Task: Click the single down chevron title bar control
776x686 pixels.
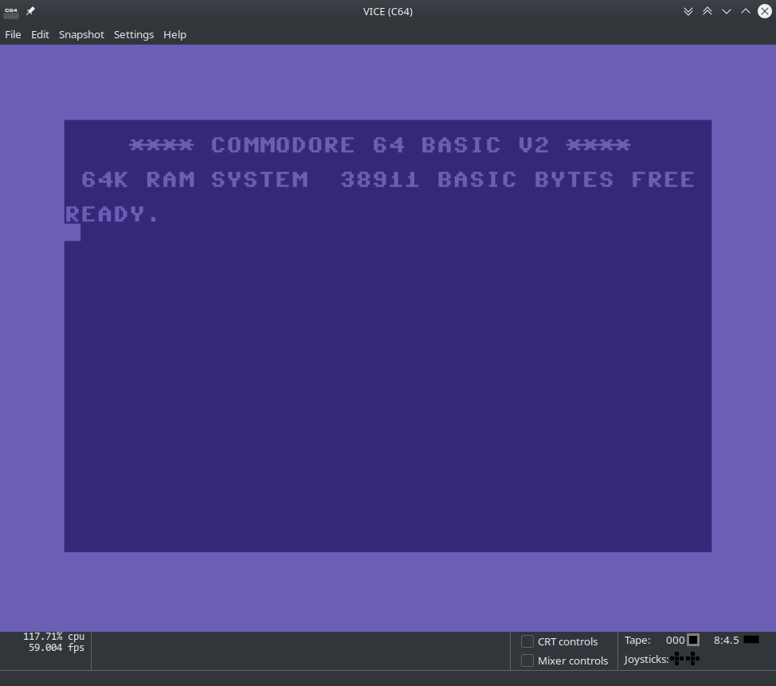Action: click(x=726, y=11)
